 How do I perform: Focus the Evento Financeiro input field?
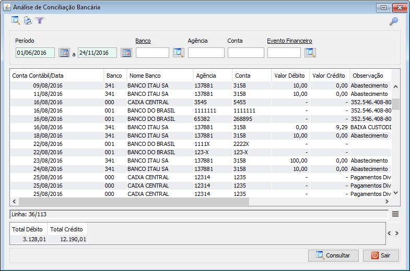(284, 53)
